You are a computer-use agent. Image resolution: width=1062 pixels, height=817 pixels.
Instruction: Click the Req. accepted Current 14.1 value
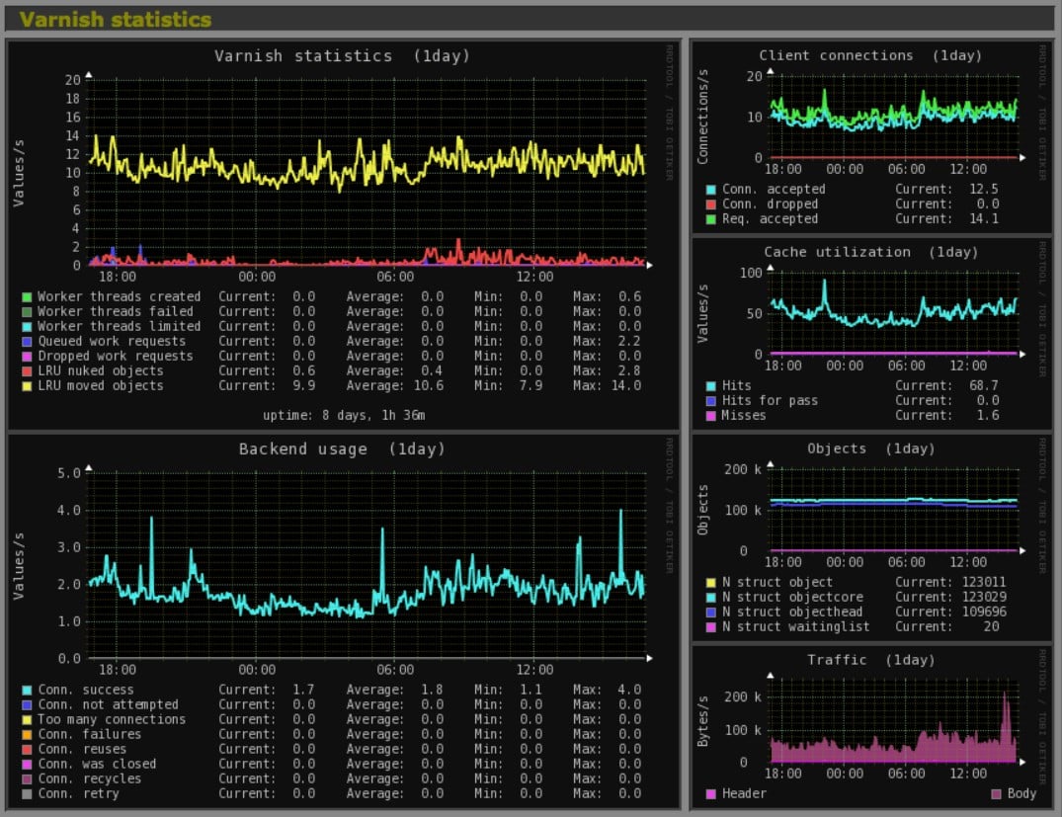(x=983, y=219)
